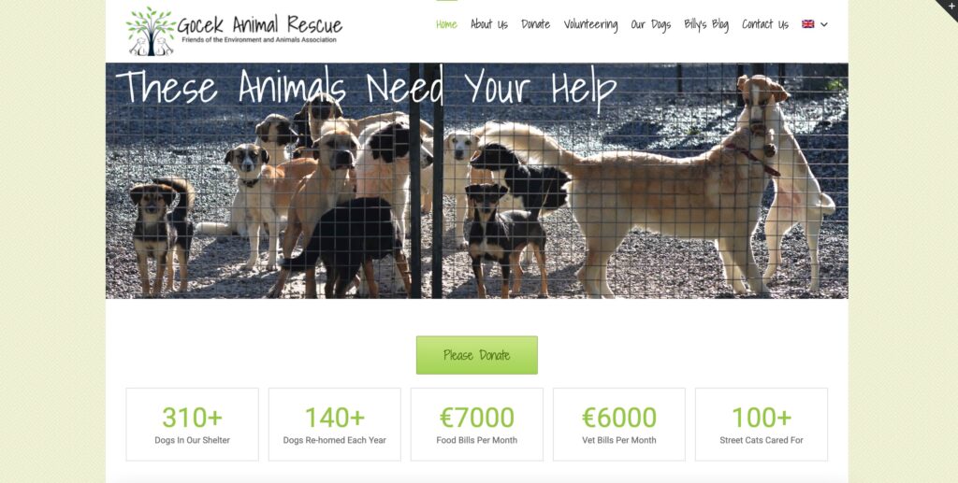The height and width of the screenshot is (483, 958).
Task: Go to the About Us page
Action: (x=488, y=24)
